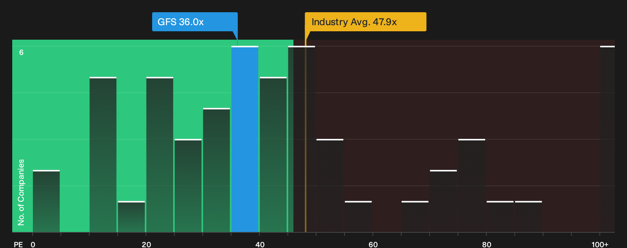Select the 100+ PE bar at far right
Image resolution: width=627 pixels, height=248 pixels.
(608, 139)
